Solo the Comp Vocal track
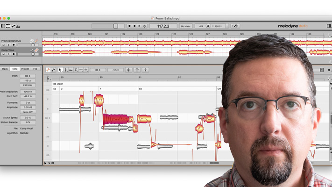Viewport: 332px width, 187px height. [8, 54]
